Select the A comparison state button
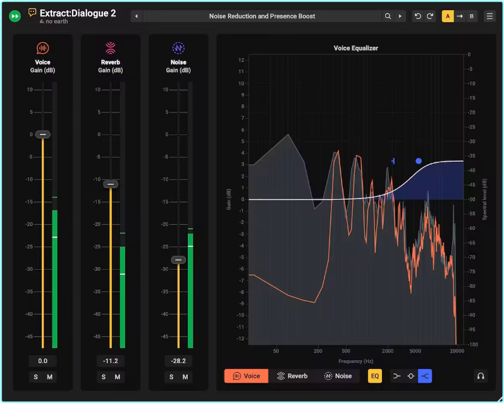 [x=448, y=16]
